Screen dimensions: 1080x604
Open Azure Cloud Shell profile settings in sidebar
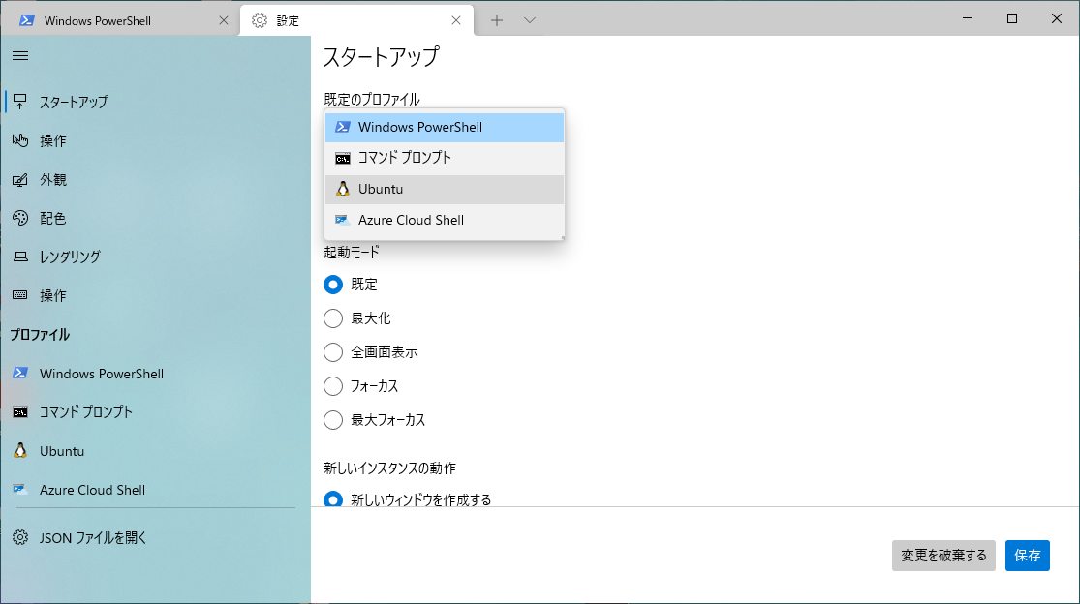coord(155,490)
